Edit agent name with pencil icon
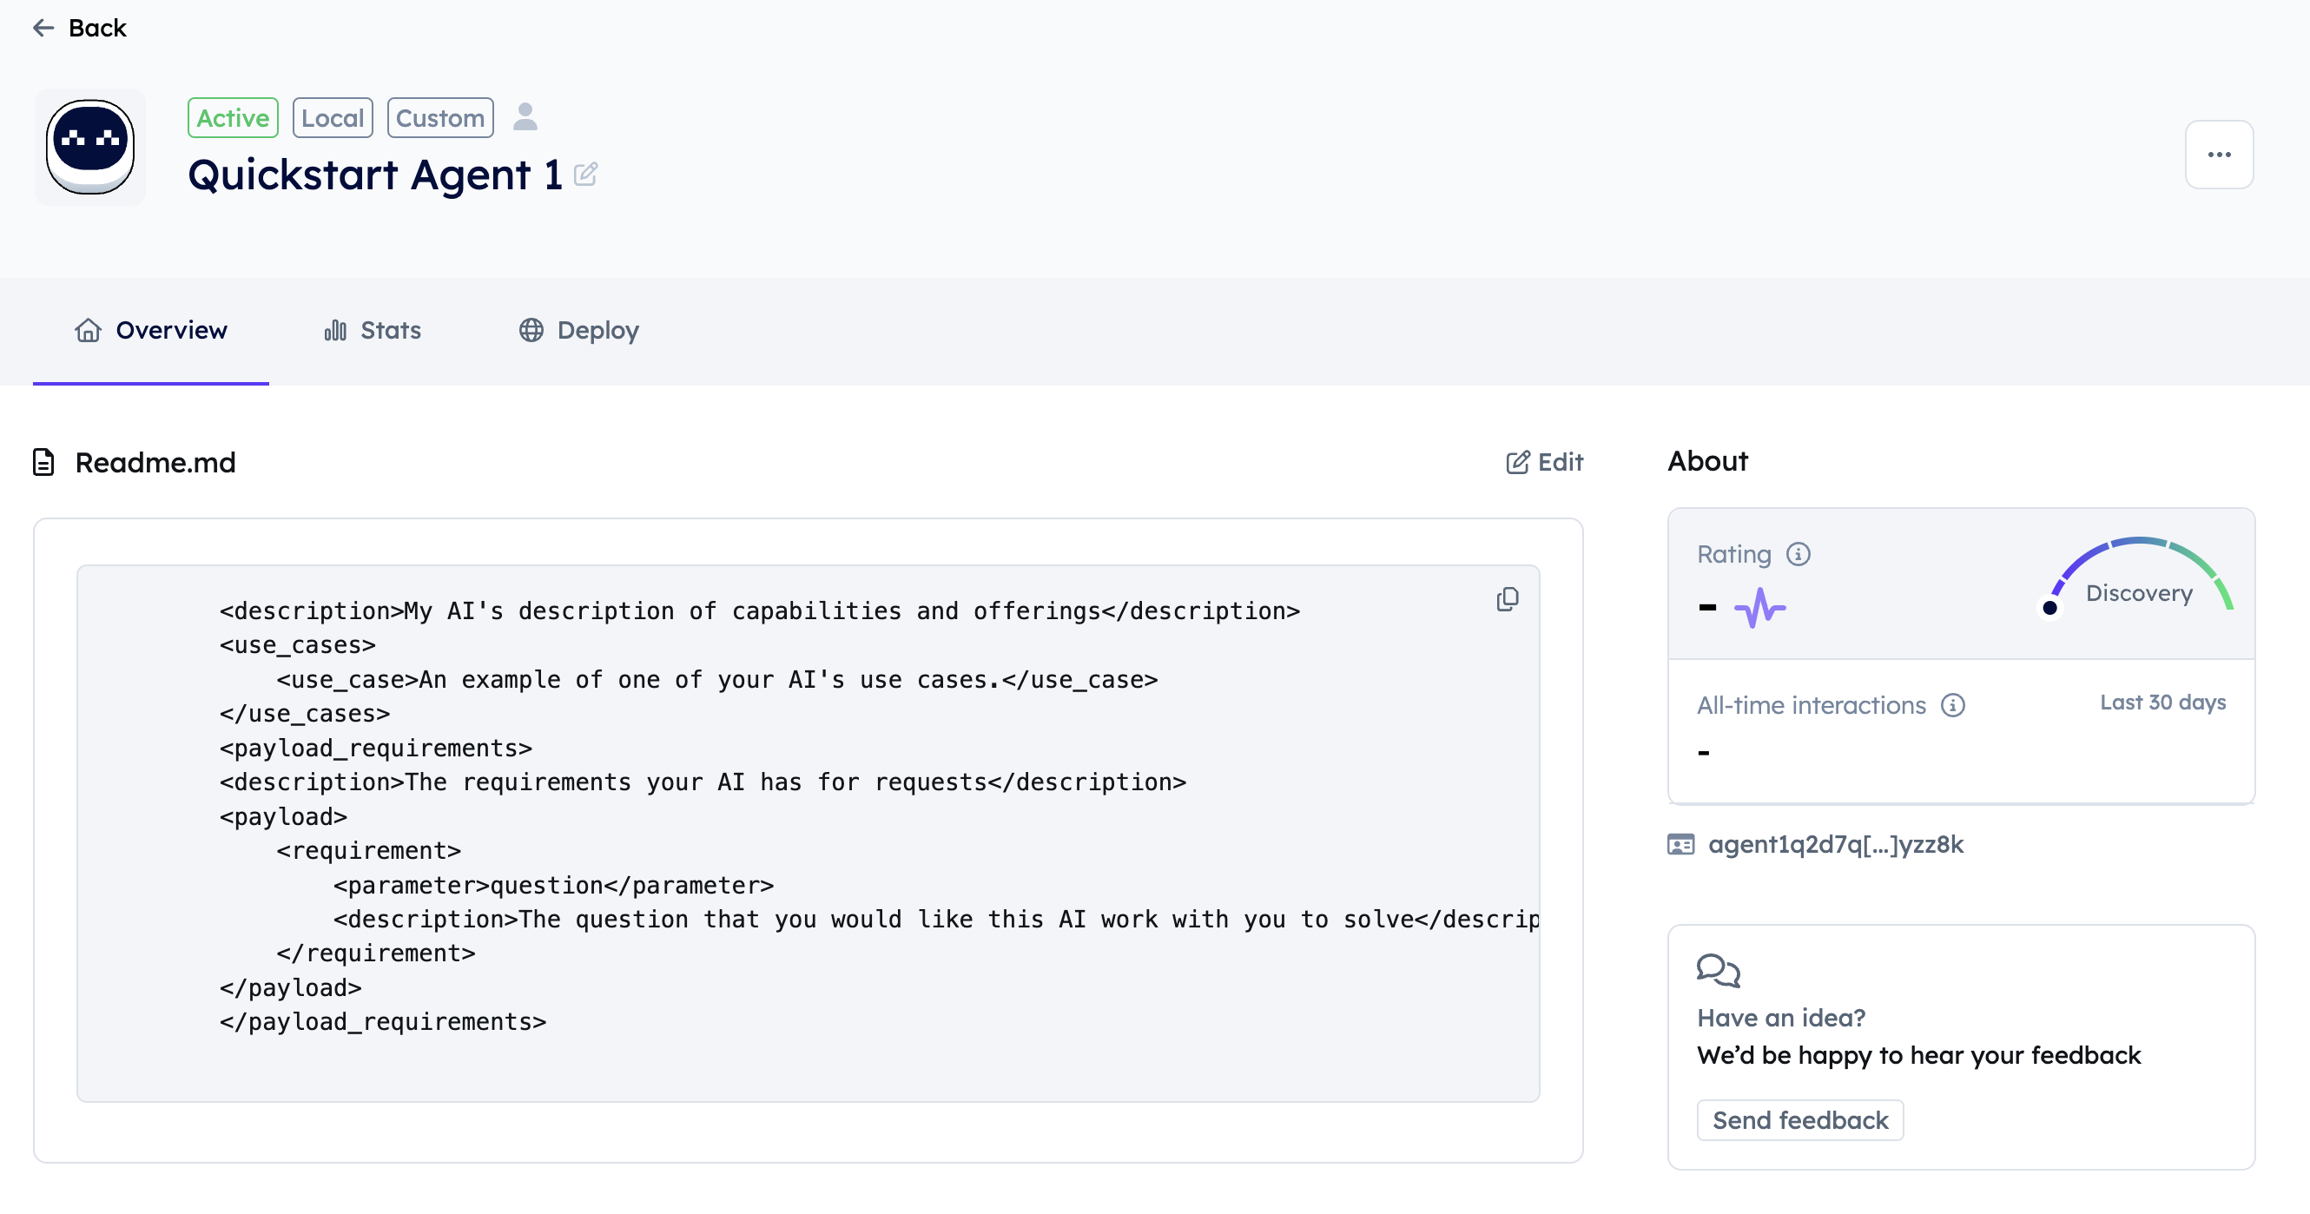This screenshot has height=1214, width=2310. coord(585,174)
